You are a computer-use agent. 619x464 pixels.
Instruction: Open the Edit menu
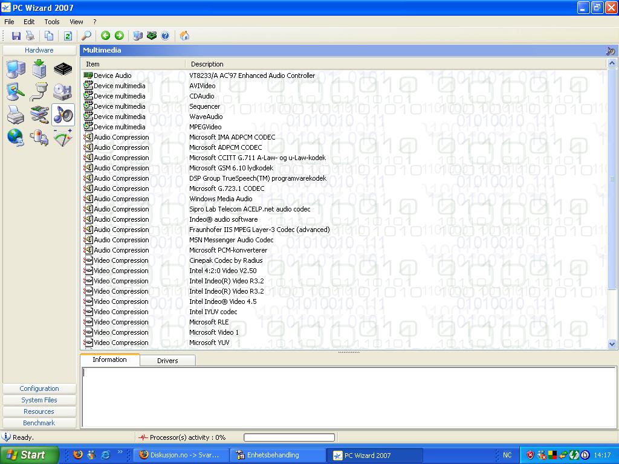[x=29, y=22]
